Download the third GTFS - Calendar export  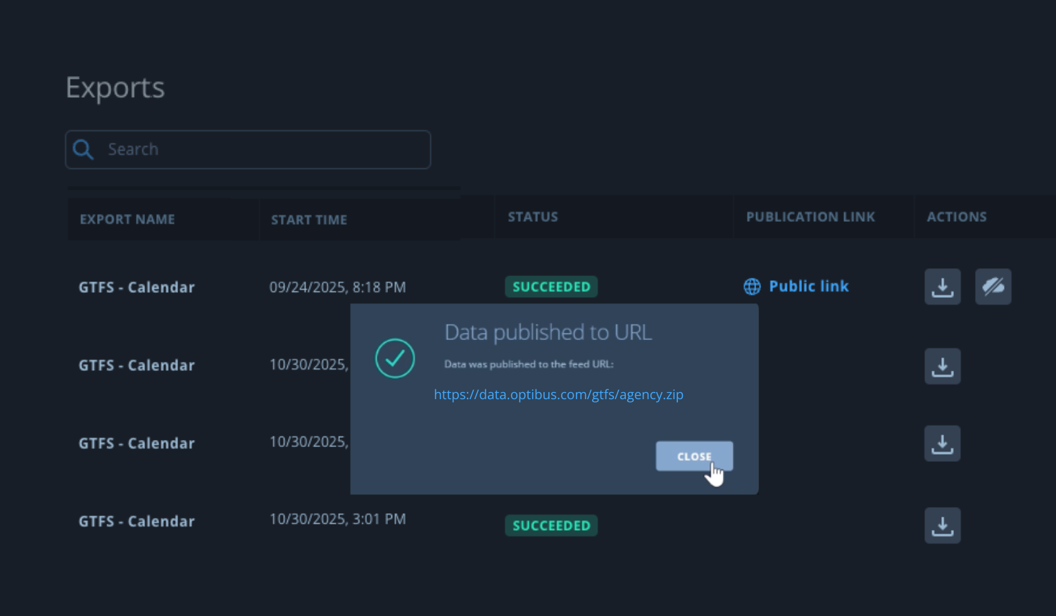point(943,443)
